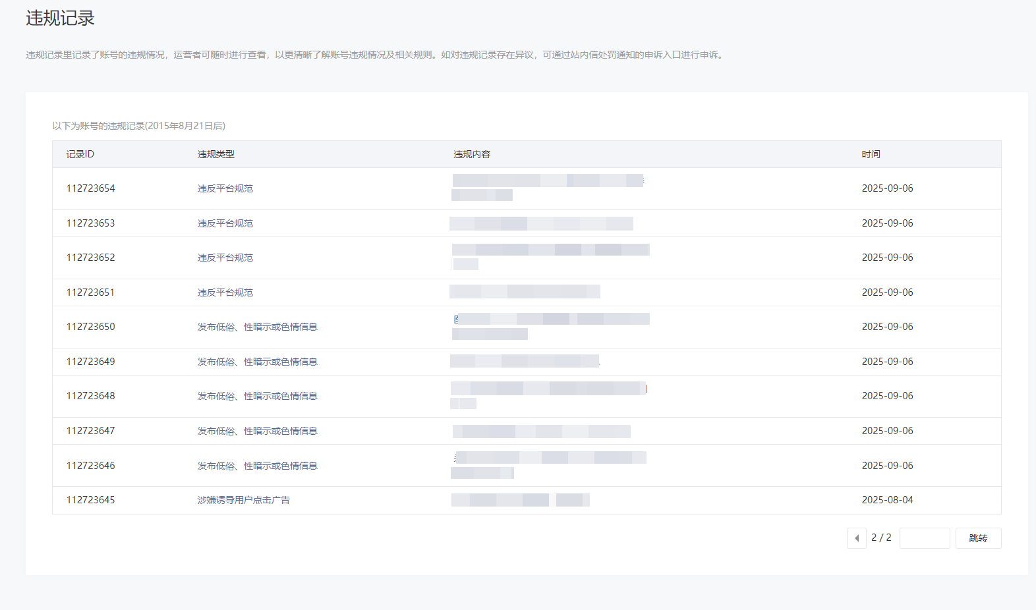
Task: Click the 跳转 jump button
Action: (978, 538)
